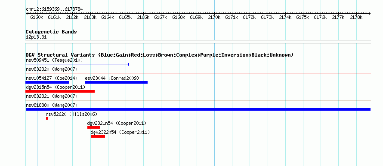The height and width of the screenshot is (166, 383).
Task: Click the 6171k ruler position
Action: click(x=232, y=17)
